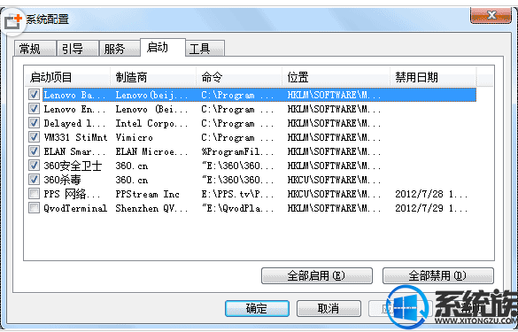Viewport: 518px width, 332px height.
Task: Sort by the 制造商 column header
Action: [153, 78]
